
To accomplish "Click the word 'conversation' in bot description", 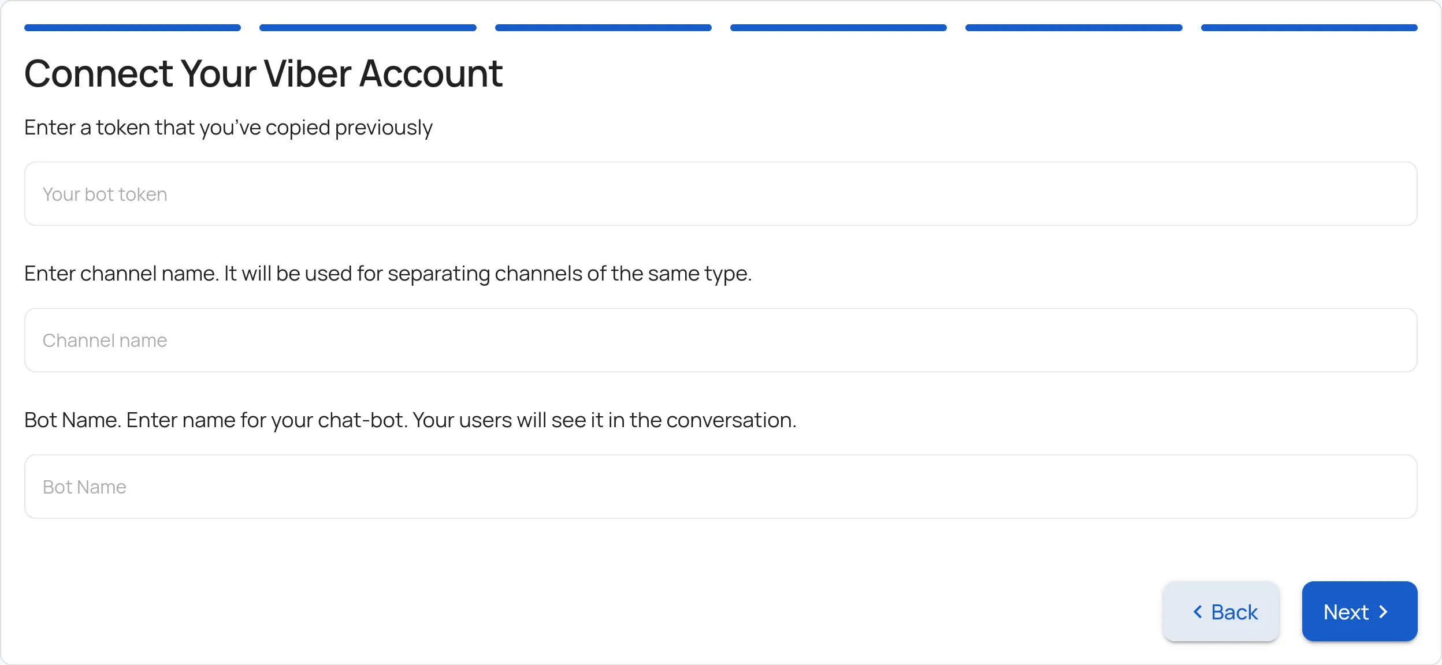I will [x=729, y=420].
